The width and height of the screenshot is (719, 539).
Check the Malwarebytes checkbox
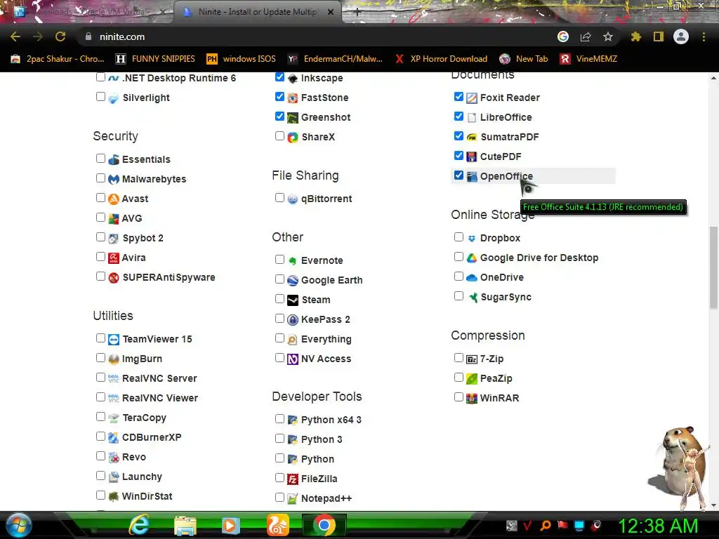(x=100, y=178)
